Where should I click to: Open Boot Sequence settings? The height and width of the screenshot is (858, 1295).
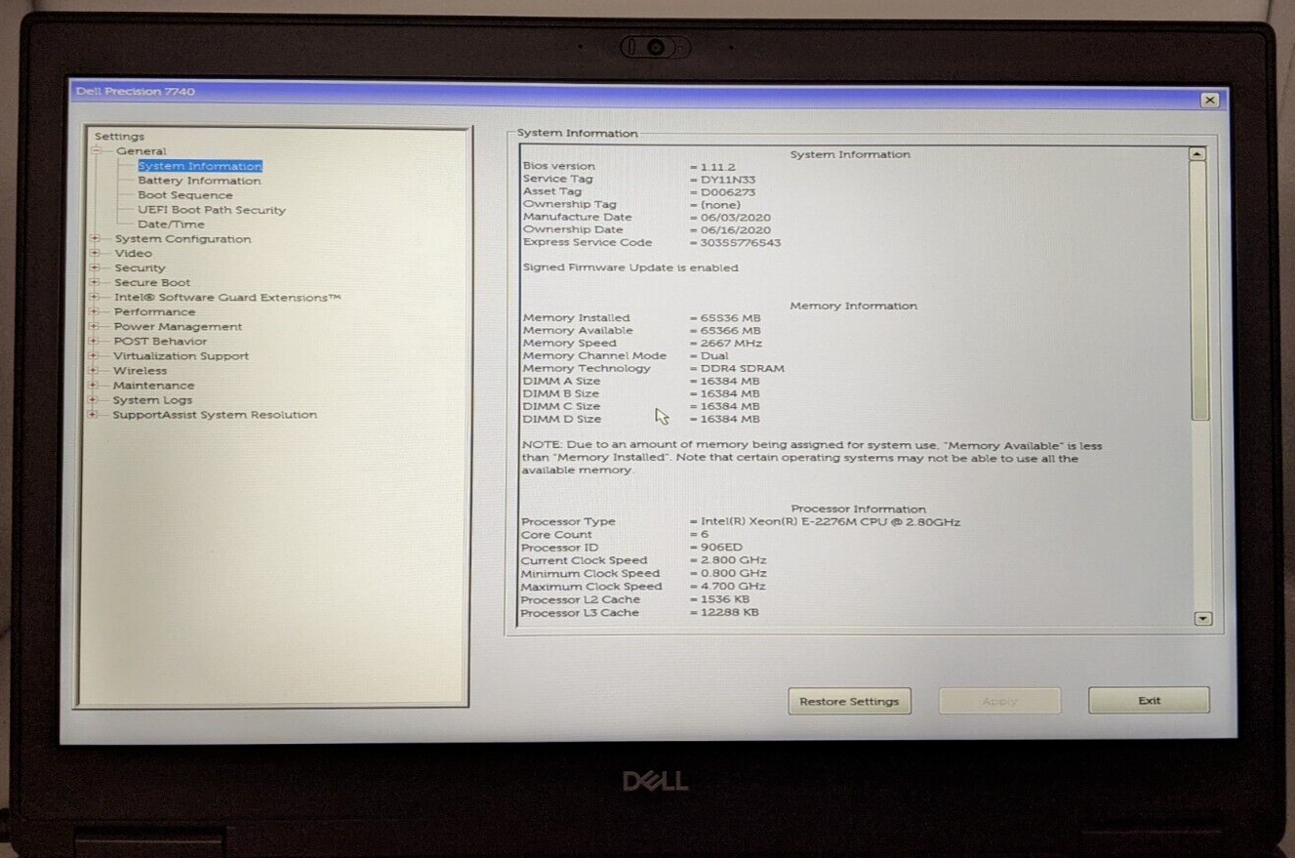tap(185, 195)
